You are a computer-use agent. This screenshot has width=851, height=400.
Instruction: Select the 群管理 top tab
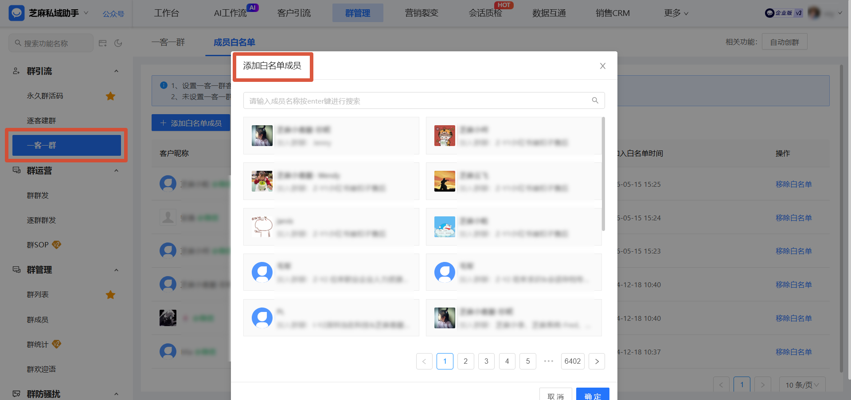click(358, 13)
